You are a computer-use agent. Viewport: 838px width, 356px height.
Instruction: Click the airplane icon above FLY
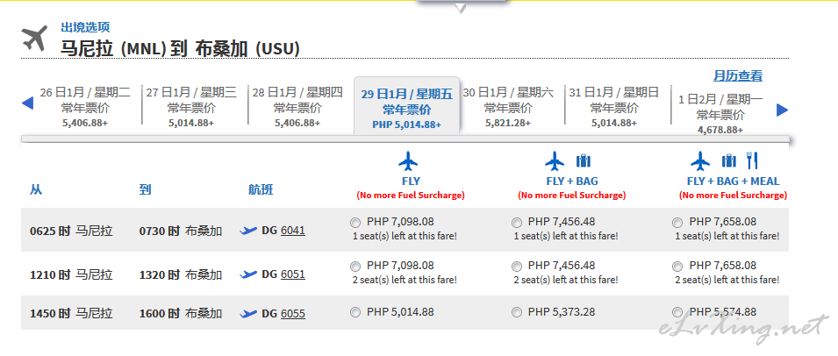[x=408, y=161]
